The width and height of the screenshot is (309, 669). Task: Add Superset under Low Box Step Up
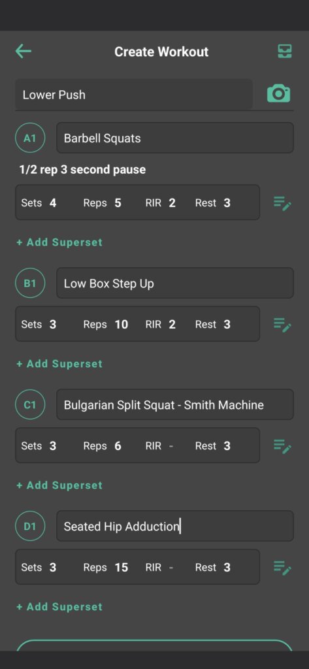(x=59, y=364)
